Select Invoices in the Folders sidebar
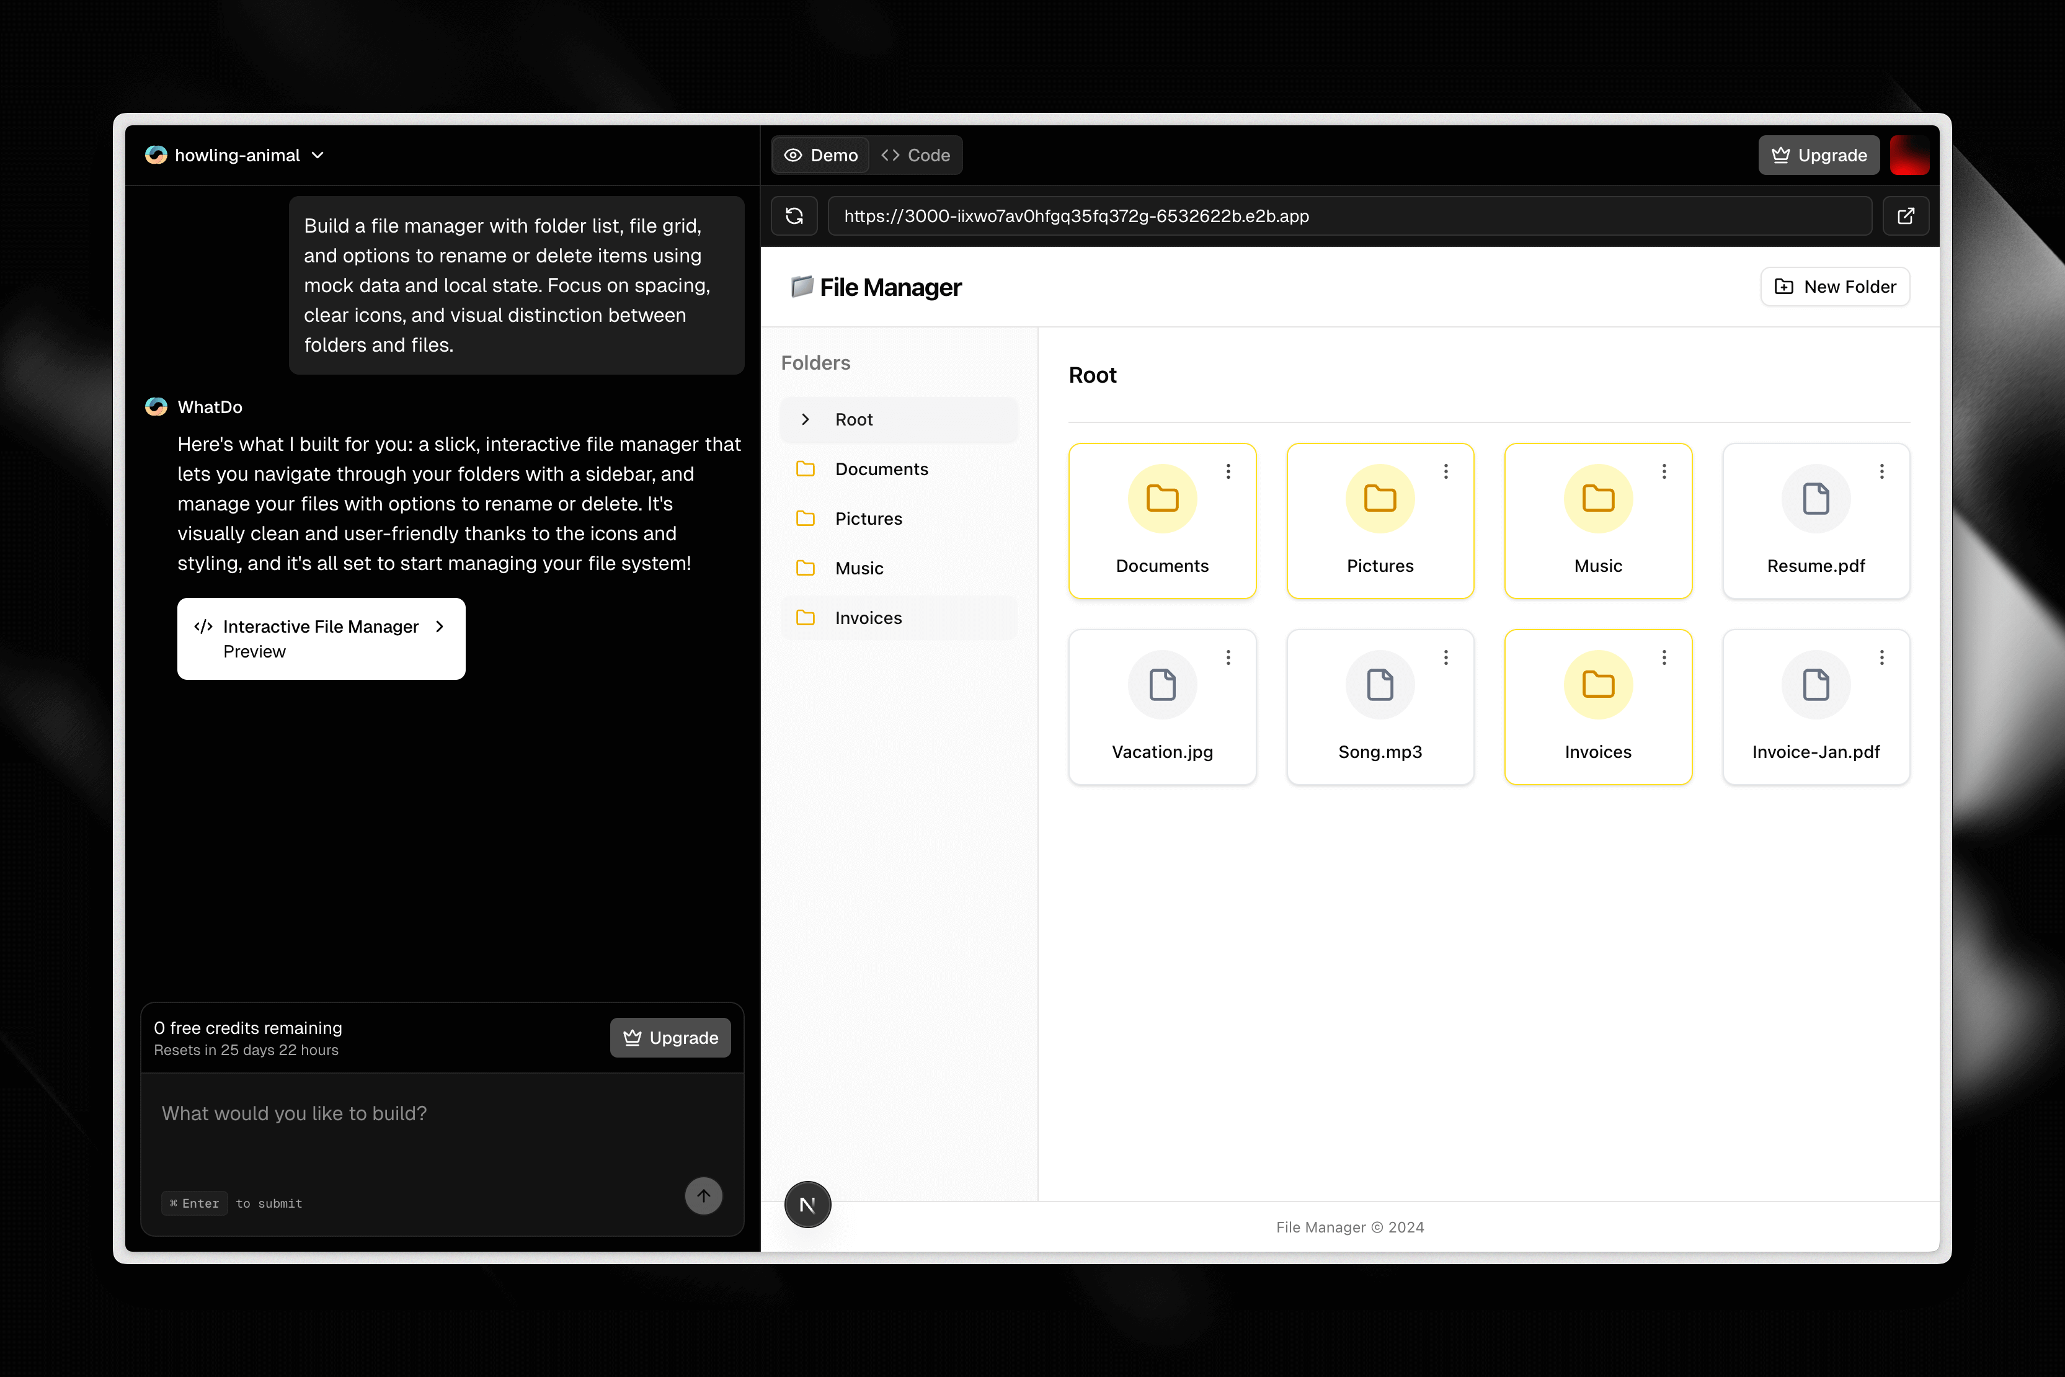The height and width of the screenshot is (1377, 2065). click(899, 617)
